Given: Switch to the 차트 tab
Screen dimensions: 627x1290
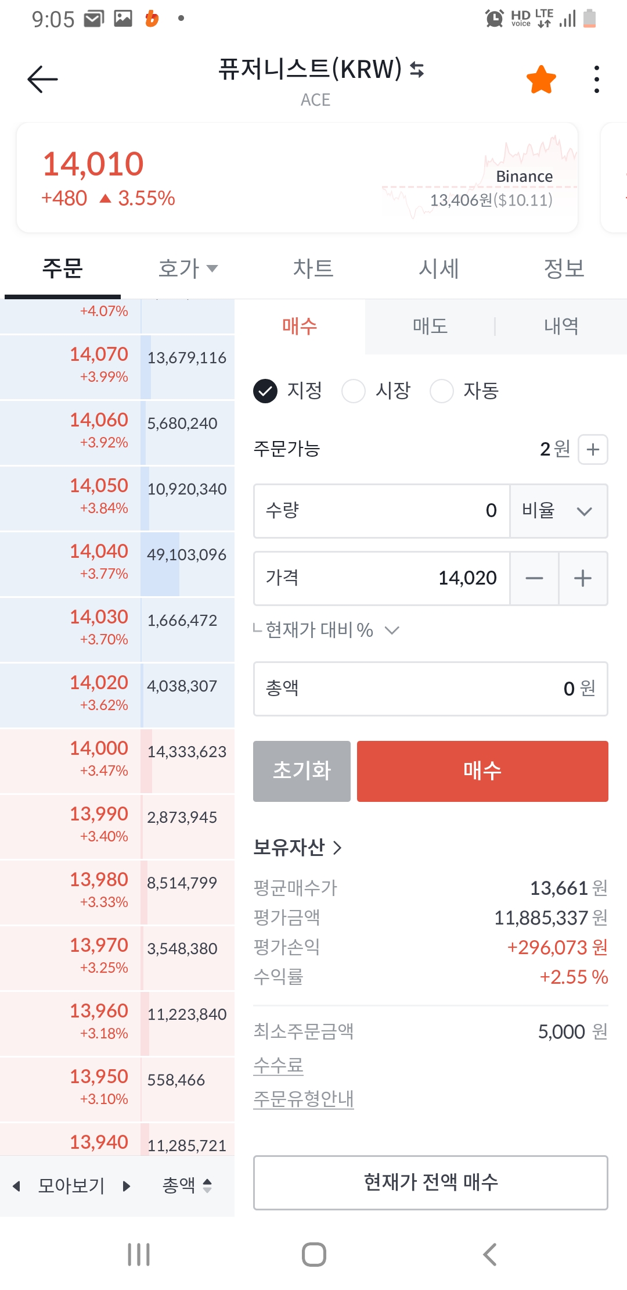Looking at the screenshot, I should click(x=313, y=268).
